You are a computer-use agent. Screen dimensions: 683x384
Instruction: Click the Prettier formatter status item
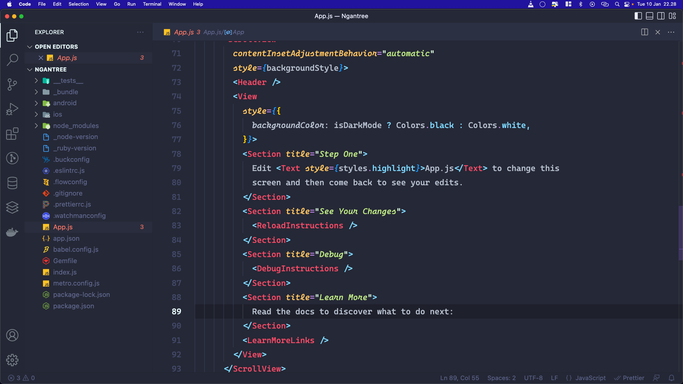click(x=630, y=378)
